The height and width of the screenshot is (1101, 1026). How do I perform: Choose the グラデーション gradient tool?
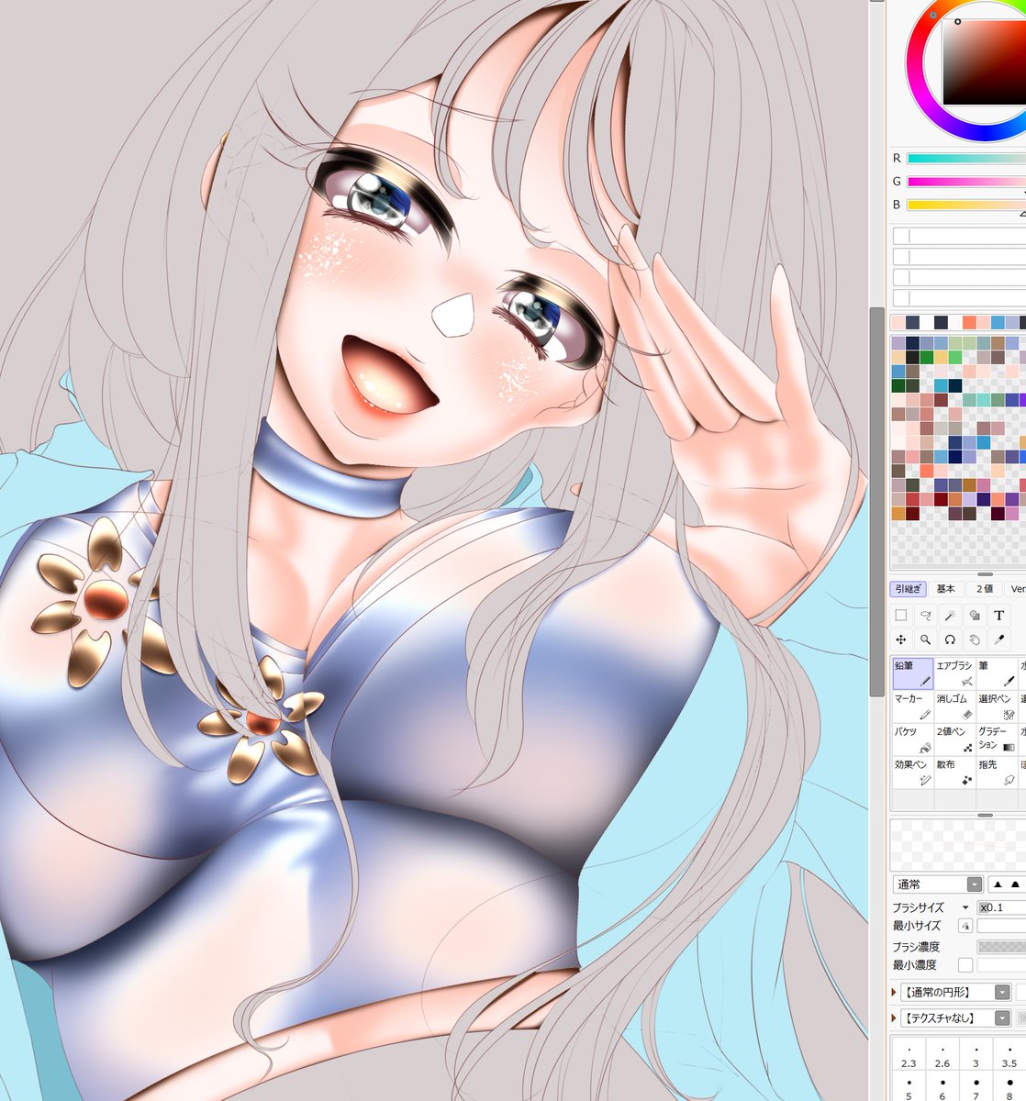997,740
